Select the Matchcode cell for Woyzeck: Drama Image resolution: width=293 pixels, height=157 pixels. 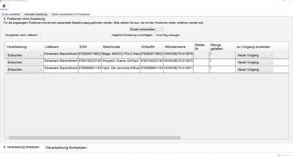[120, 61]
